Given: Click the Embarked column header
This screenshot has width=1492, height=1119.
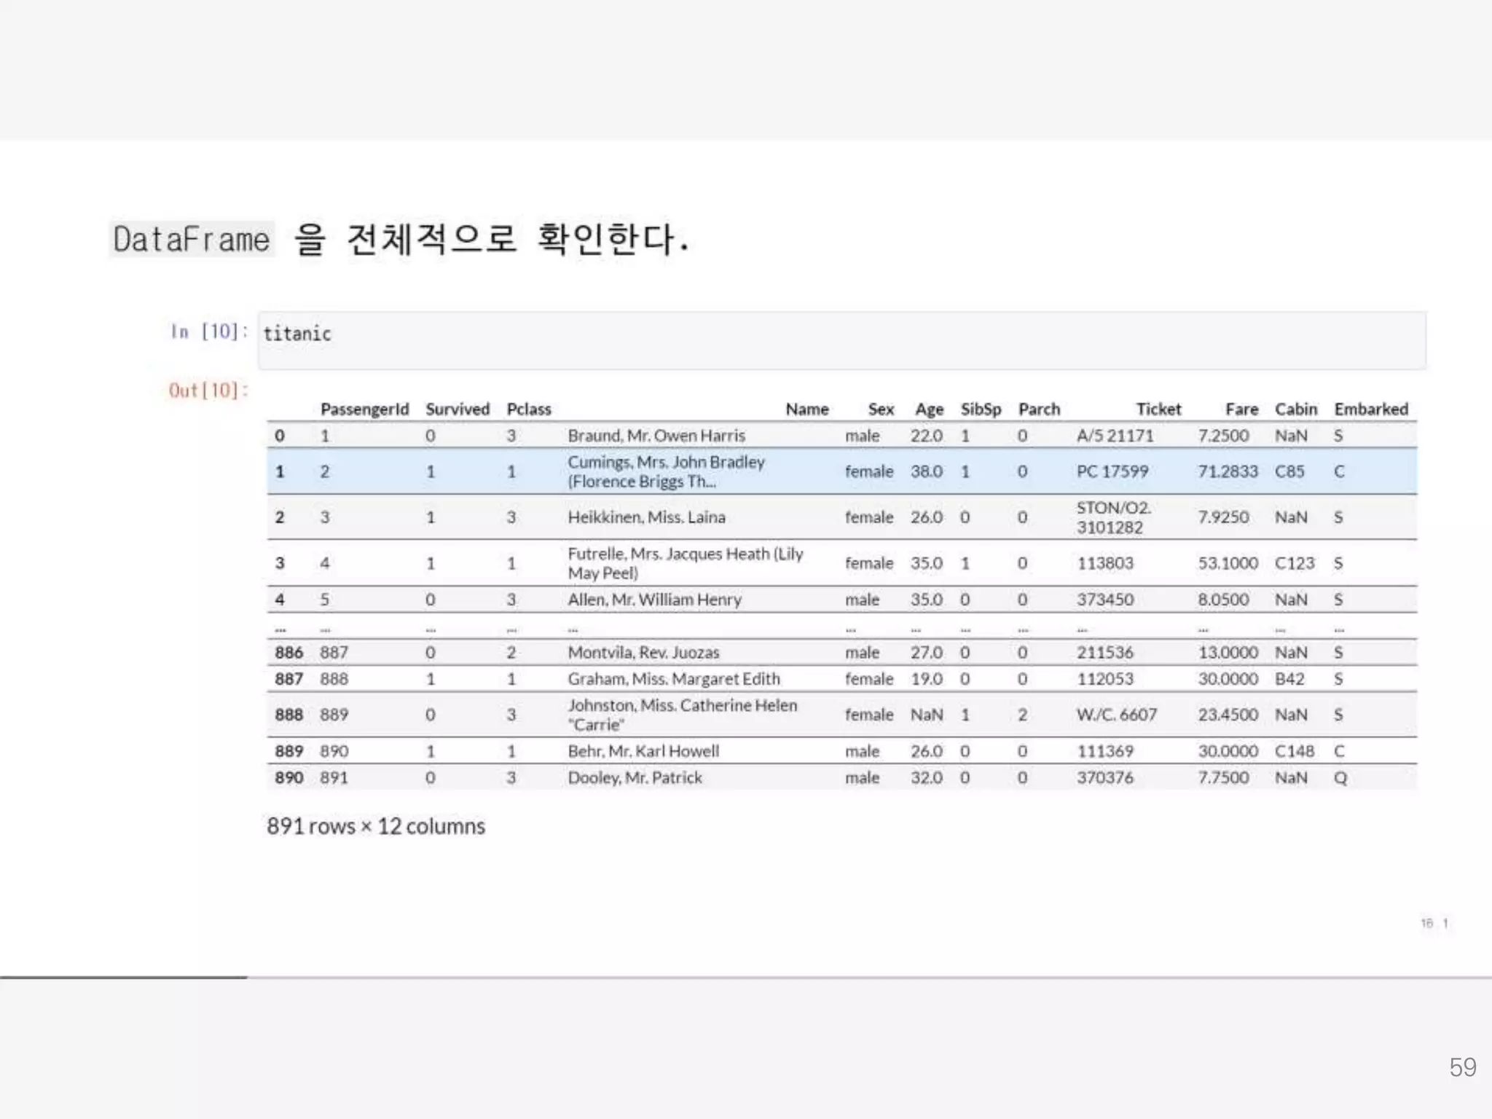Looking at the screenshot, I should [1370, 409].
